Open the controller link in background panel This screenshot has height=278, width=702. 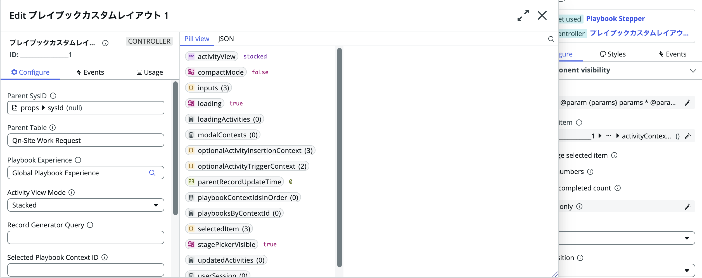639,33
